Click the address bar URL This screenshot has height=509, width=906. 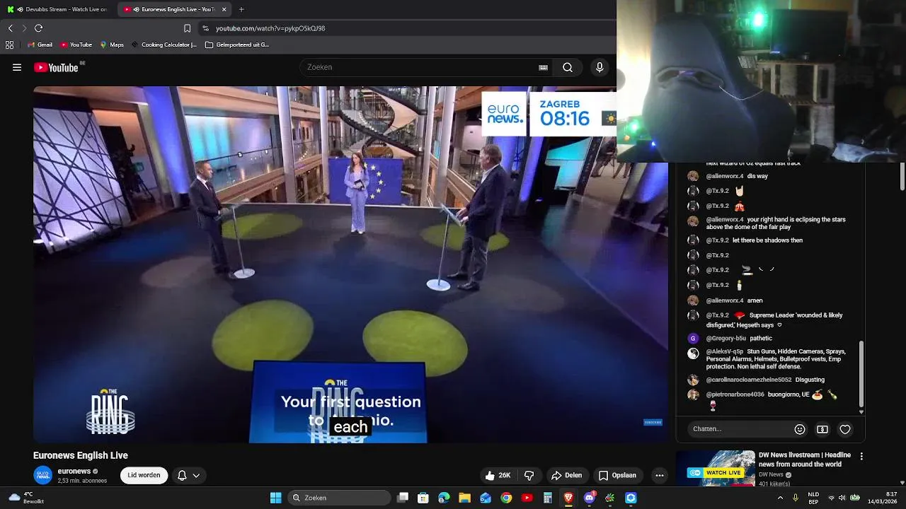[x=270, y=28]
